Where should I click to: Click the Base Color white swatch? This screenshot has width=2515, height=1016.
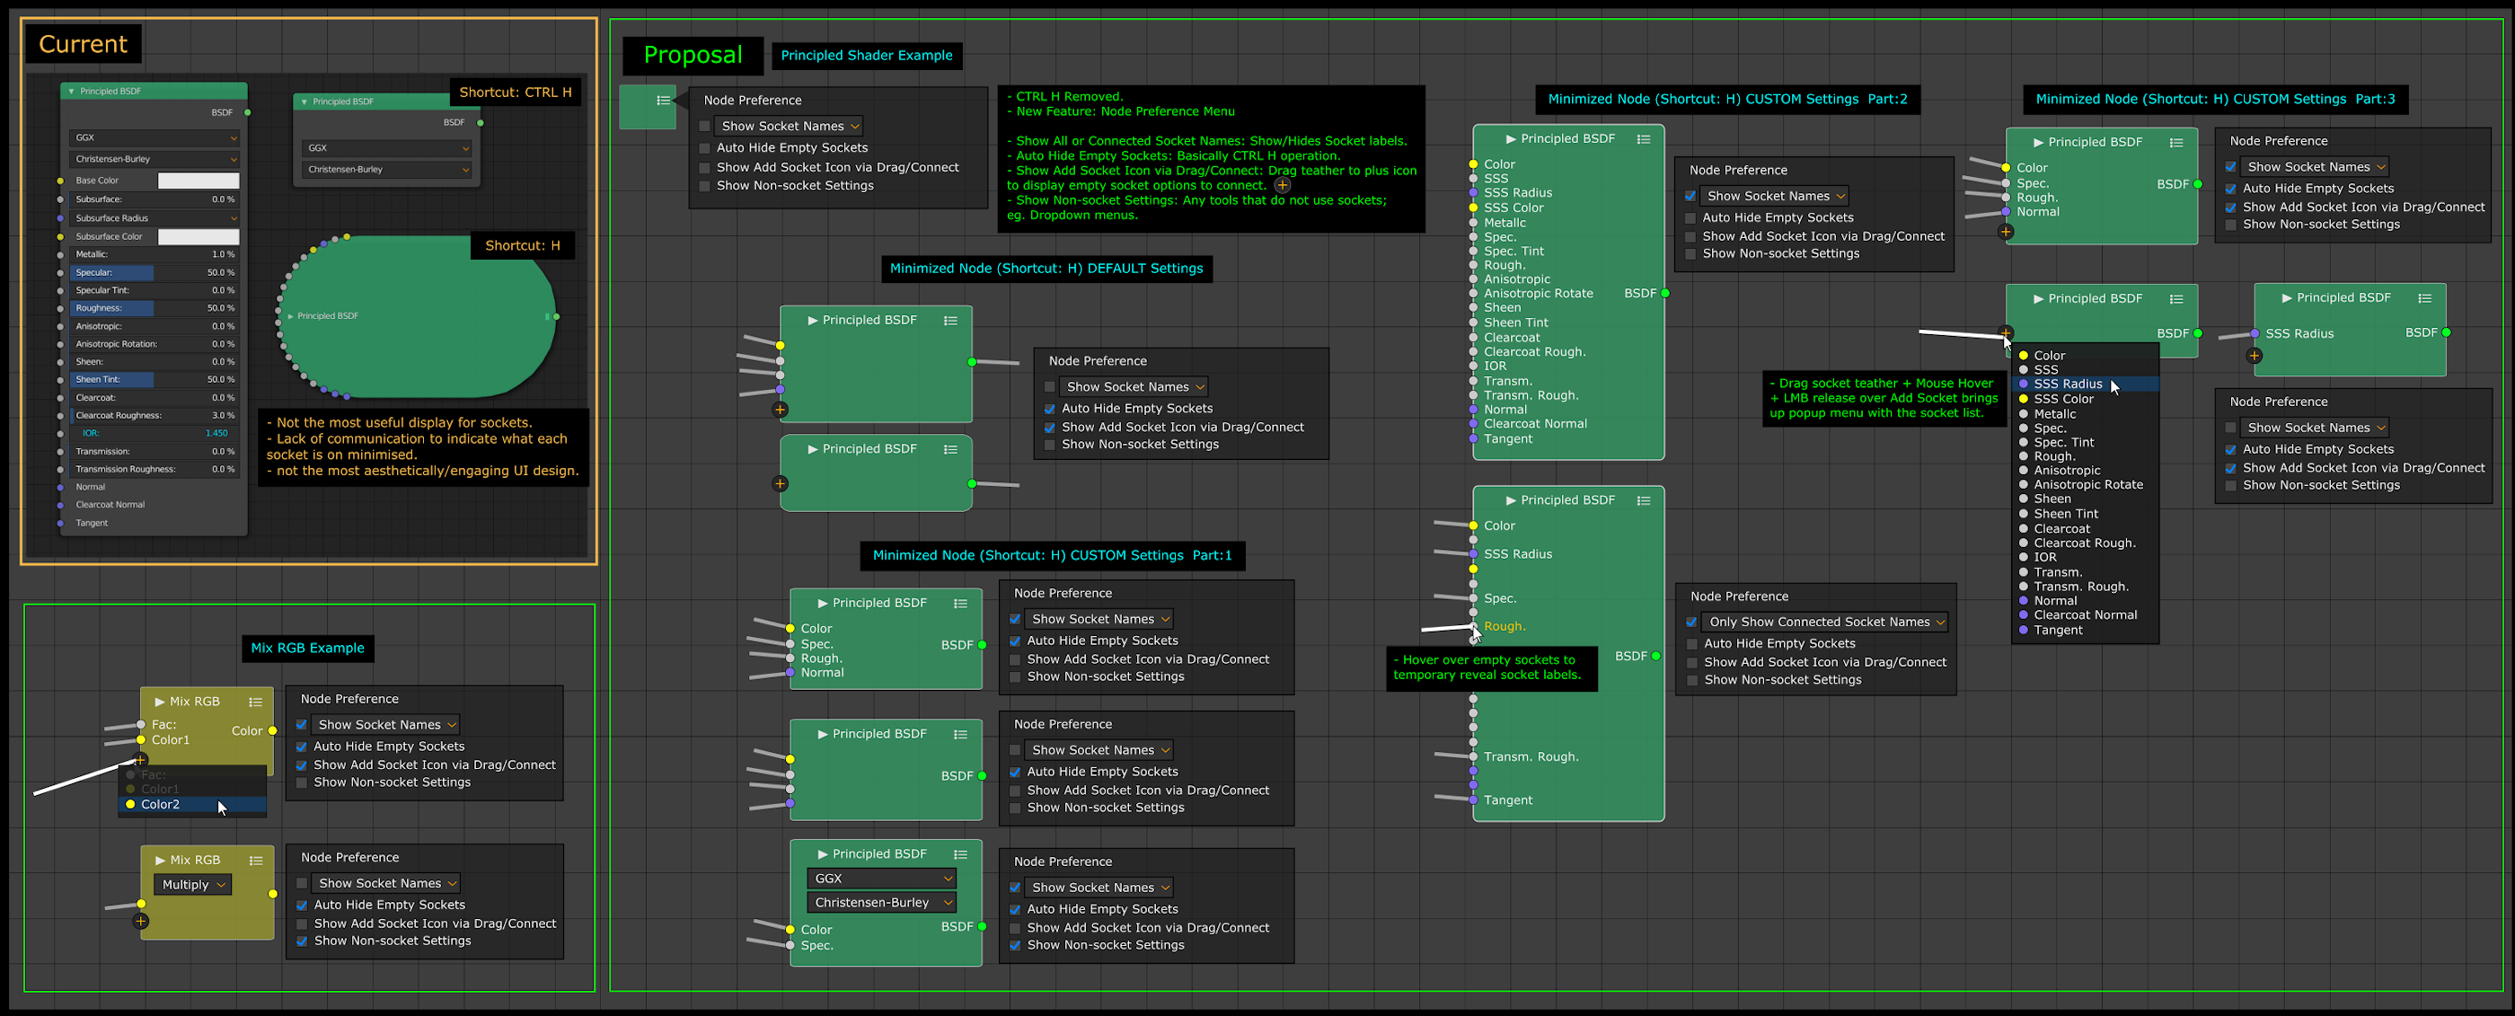[199, 181]
